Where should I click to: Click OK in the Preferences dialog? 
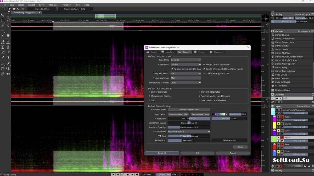tap(197, 153)
